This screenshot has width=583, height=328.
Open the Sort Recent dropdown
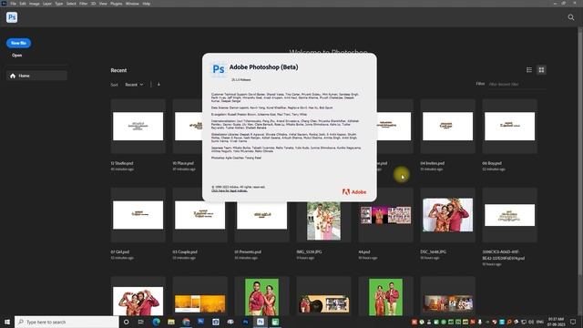[134, 85]
